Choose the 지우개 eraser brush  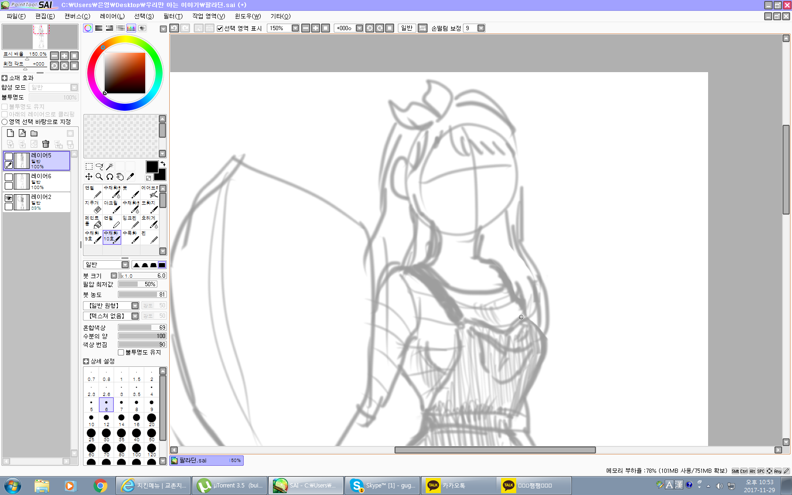(93, 207)
